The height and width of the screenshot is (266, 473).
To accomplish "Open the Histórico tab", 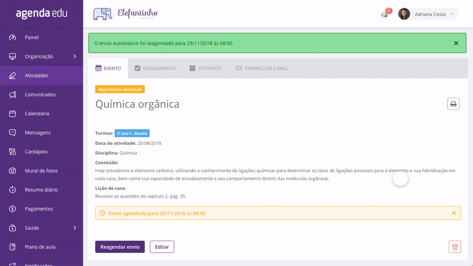I will 205,68.
